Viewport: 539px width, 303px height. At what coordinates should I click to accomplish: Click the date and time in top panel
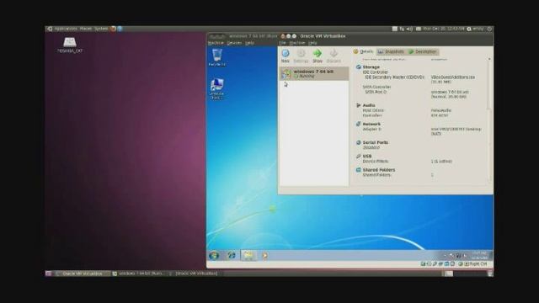(444, 29)
